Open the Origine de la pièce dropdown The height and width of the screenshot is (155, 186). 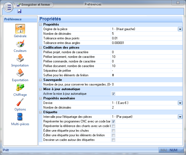180,29
